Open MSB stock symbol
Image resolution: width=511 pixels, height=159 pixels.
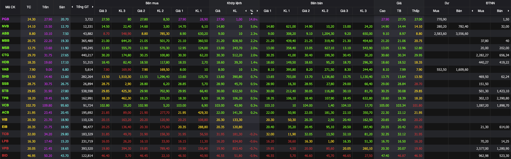pyautogui.click(x=6, y=48)
